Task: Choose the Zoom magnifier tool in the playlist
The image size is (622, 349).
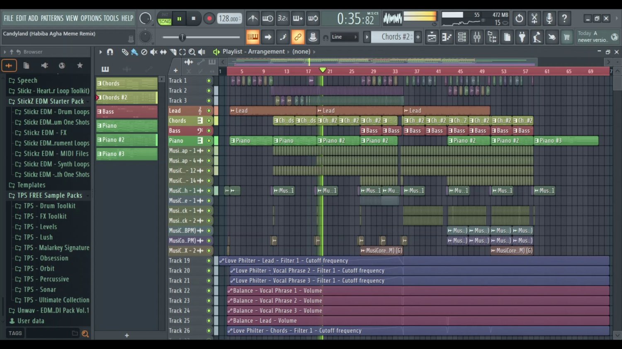Action: 192,52
